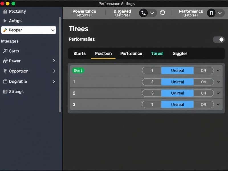Click the settings gear in the toolbar
This screenshot has width=228, height=171.
162,13
